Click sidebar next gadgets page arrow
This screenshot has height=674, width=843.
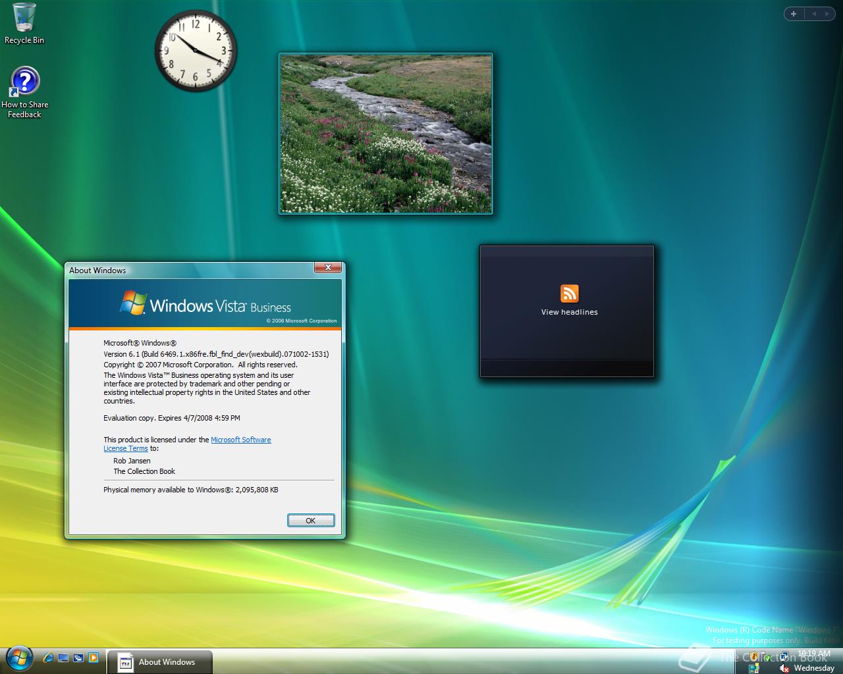(827, 13)
